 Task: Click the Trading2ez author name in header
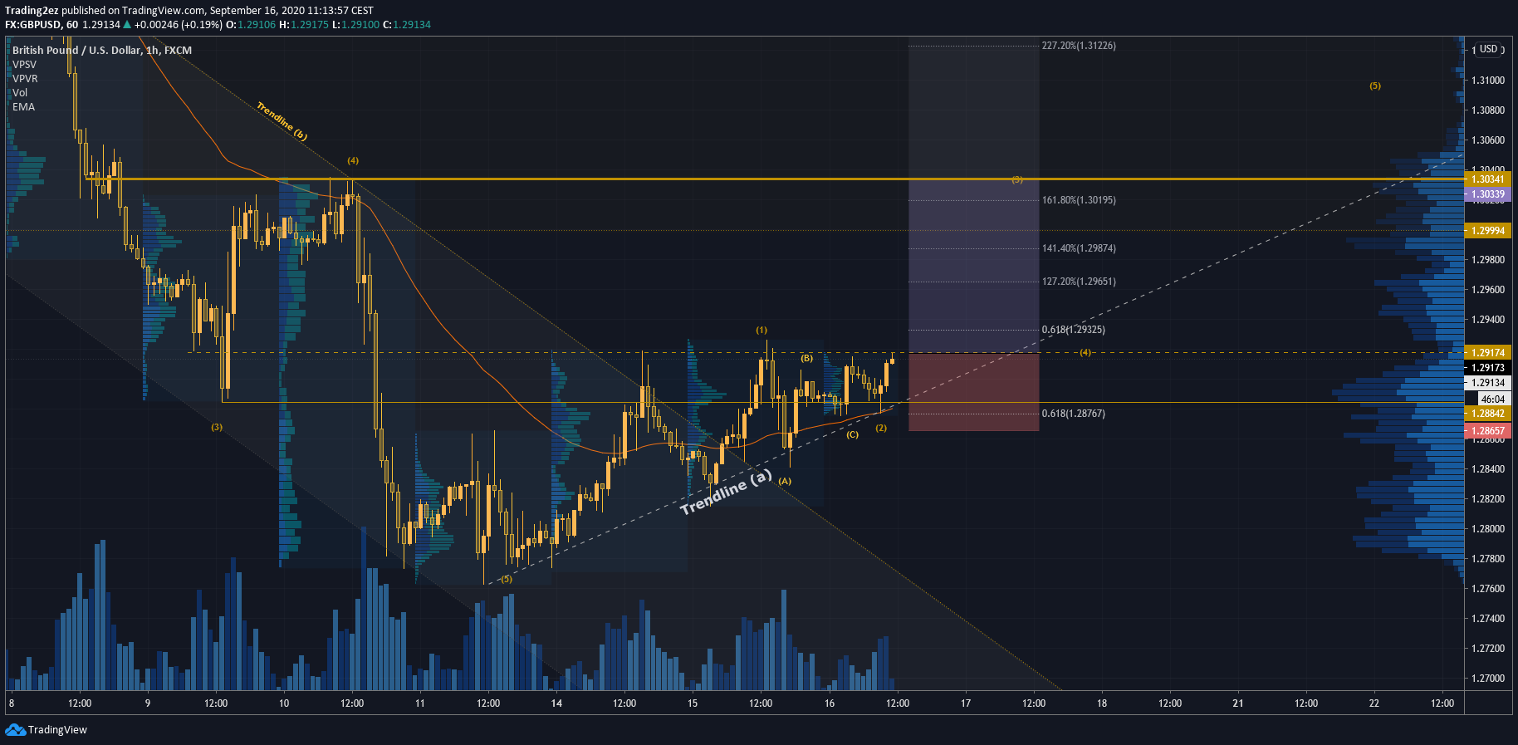[32, 11]
